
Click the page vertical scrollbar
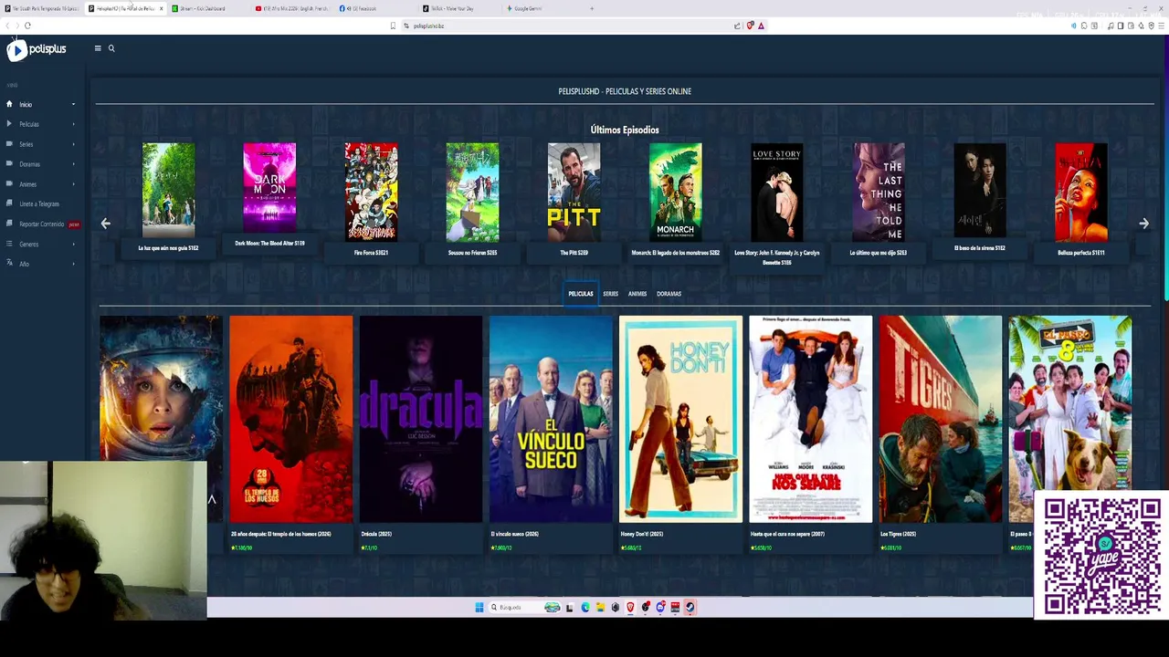point(1165,169)
